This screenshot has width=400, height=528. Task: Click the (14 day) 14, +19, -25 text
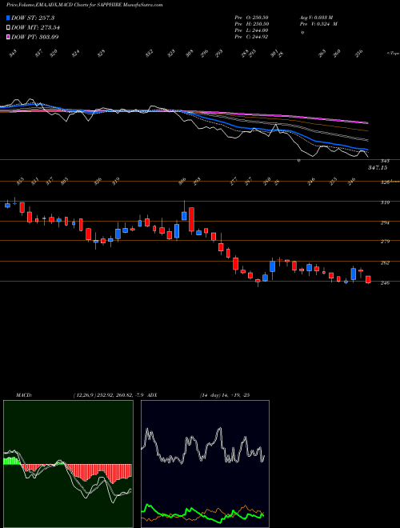224,394
